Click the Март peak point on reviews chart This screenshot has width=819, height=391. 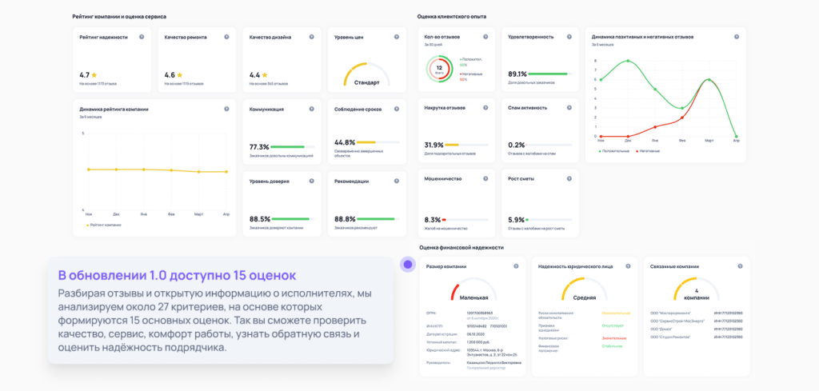pyautogui.click(x=709, y=80)
